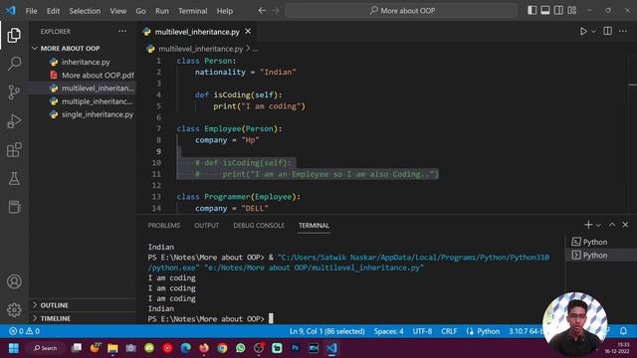Select the second Python terminal instance

tap(601, 256)
